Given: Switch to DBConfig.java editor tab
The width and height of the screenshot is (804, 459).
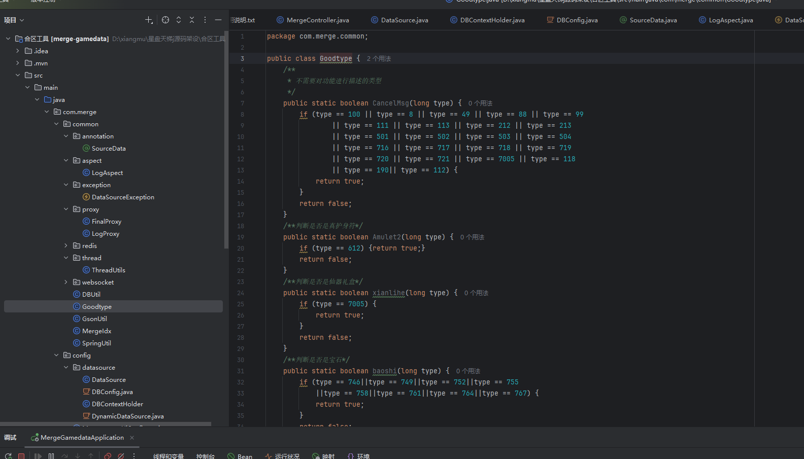Looking at the screenshot, I should click(x=572, y=20).
